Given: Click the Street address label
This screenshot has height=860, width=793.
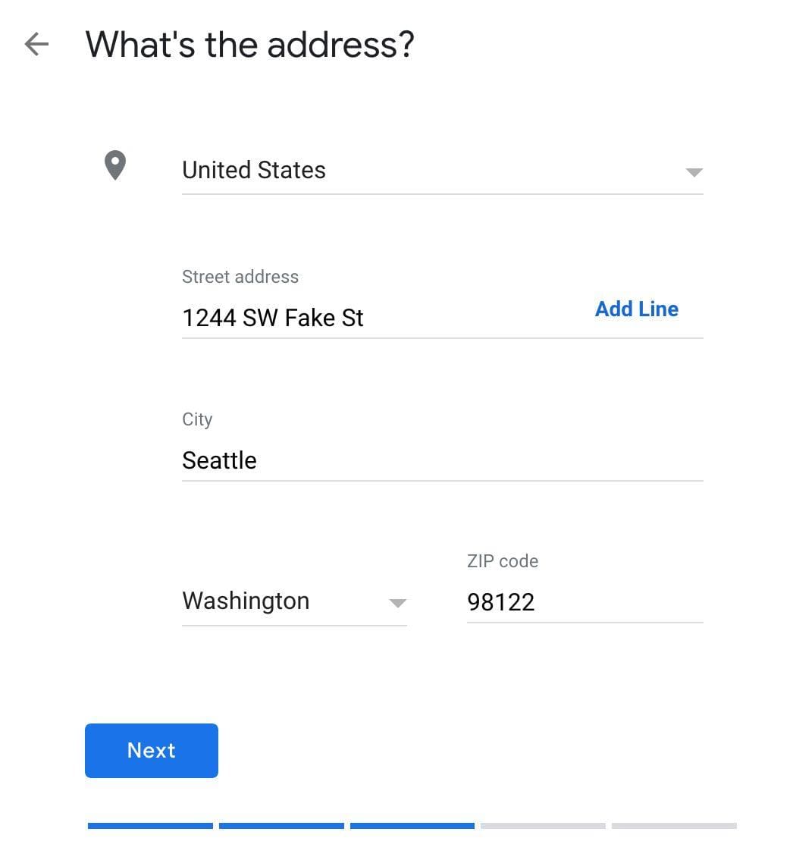Looking at the screenshot, I should coord(240,277).
